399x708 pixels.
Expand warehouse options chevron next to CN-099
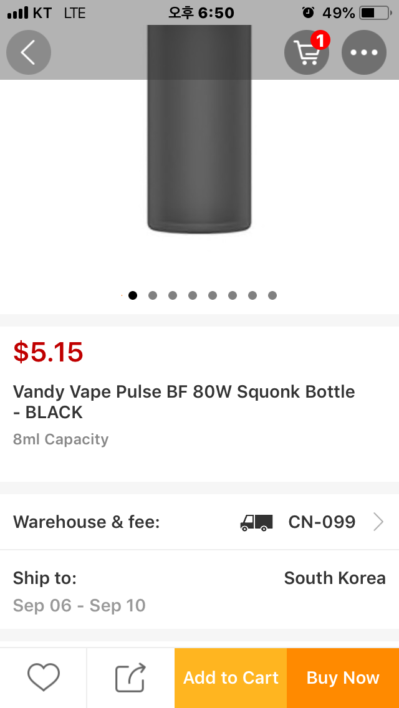tap(378, 522)
